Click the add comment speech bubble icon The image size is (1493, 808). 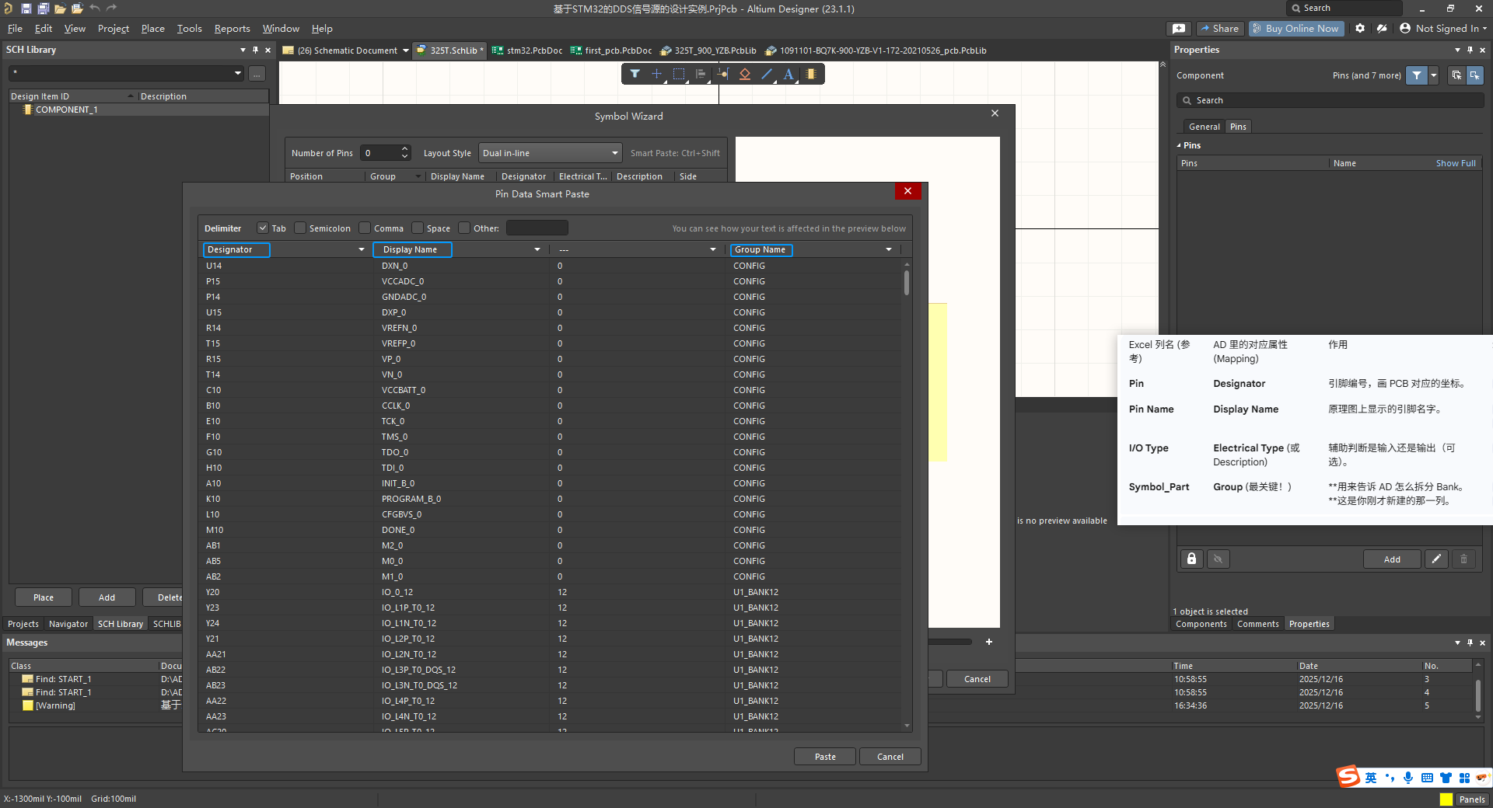coord(1179,28)
